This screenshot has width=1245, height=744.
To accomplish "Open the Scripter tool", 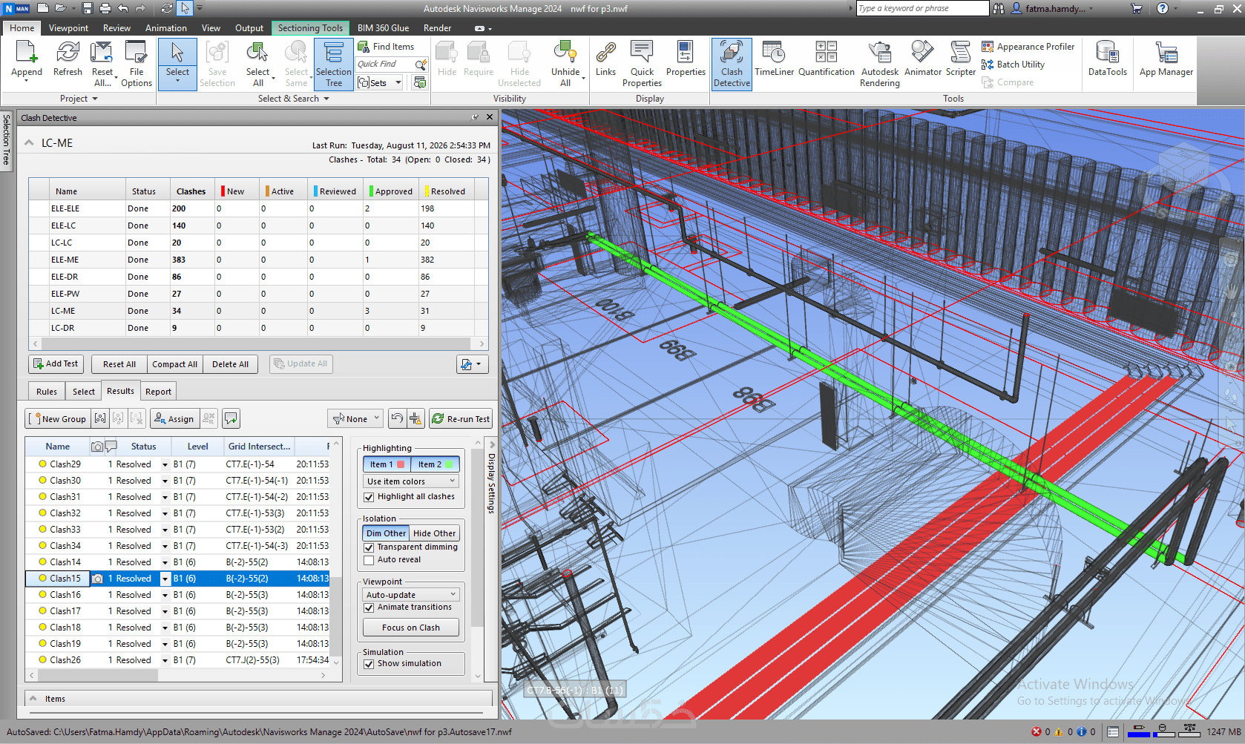I will tap(960, 59).
